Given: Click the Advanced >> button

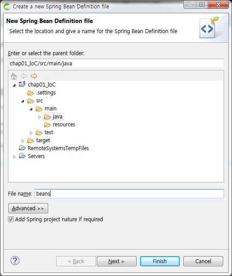Looking at the screenshot, I should [28, 208].
